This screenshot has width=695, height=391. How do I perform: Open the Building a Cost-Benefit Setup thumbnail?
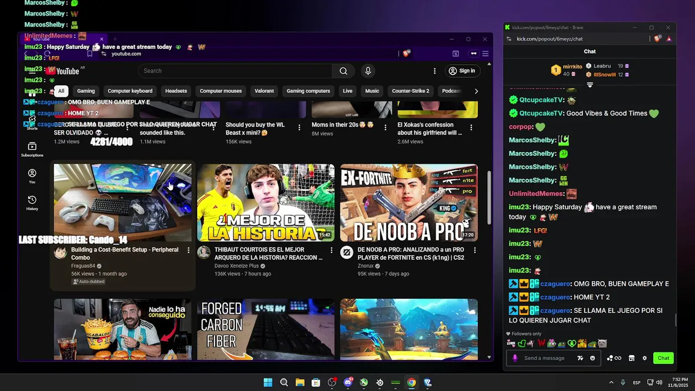coord(123,203)
